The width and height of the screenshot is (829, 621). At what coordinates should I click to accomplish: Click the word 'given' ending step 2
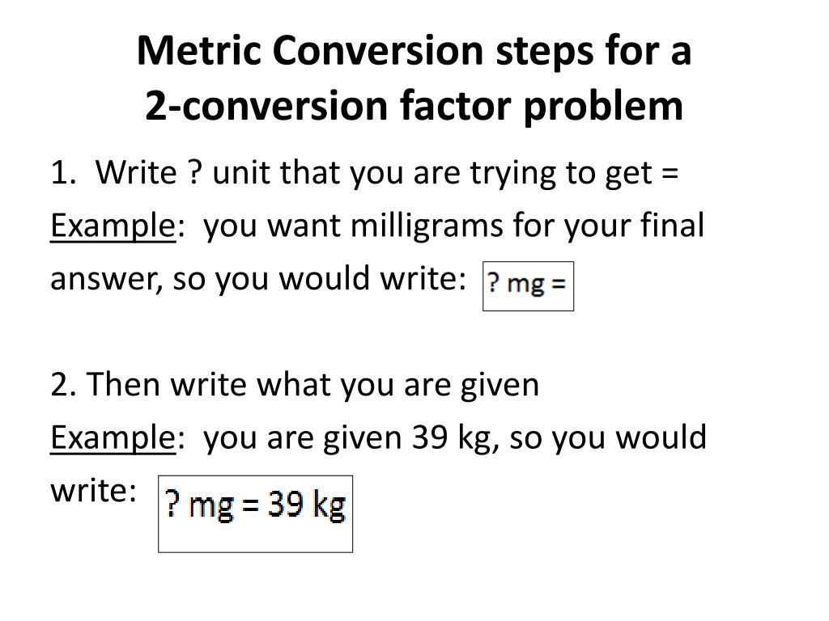point(499,386)
